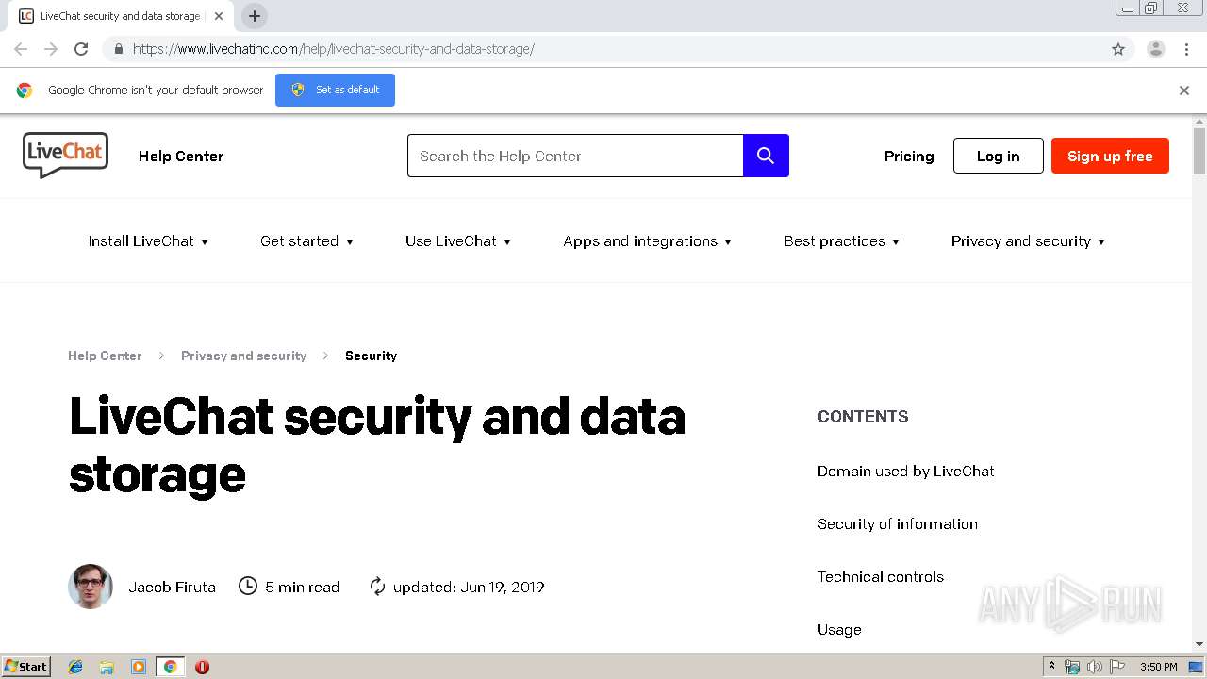Click the Security breadcrumb
The height and width of the screenshot is (679, 1207).
tap(371, 356)
